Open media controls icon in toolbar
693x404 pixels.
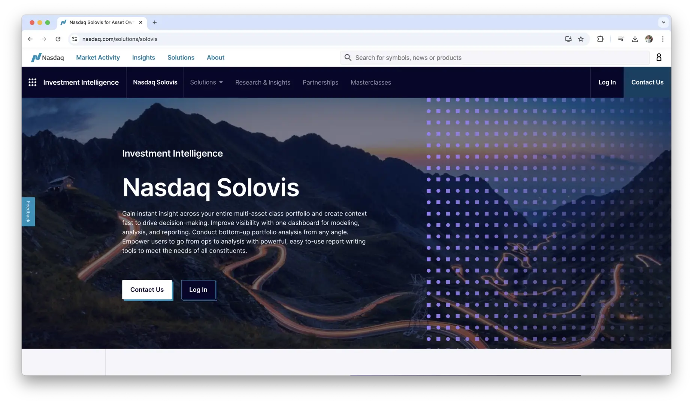621,39
